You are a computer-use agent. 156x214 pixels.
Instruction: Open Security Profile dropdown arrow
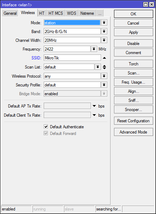104,85
